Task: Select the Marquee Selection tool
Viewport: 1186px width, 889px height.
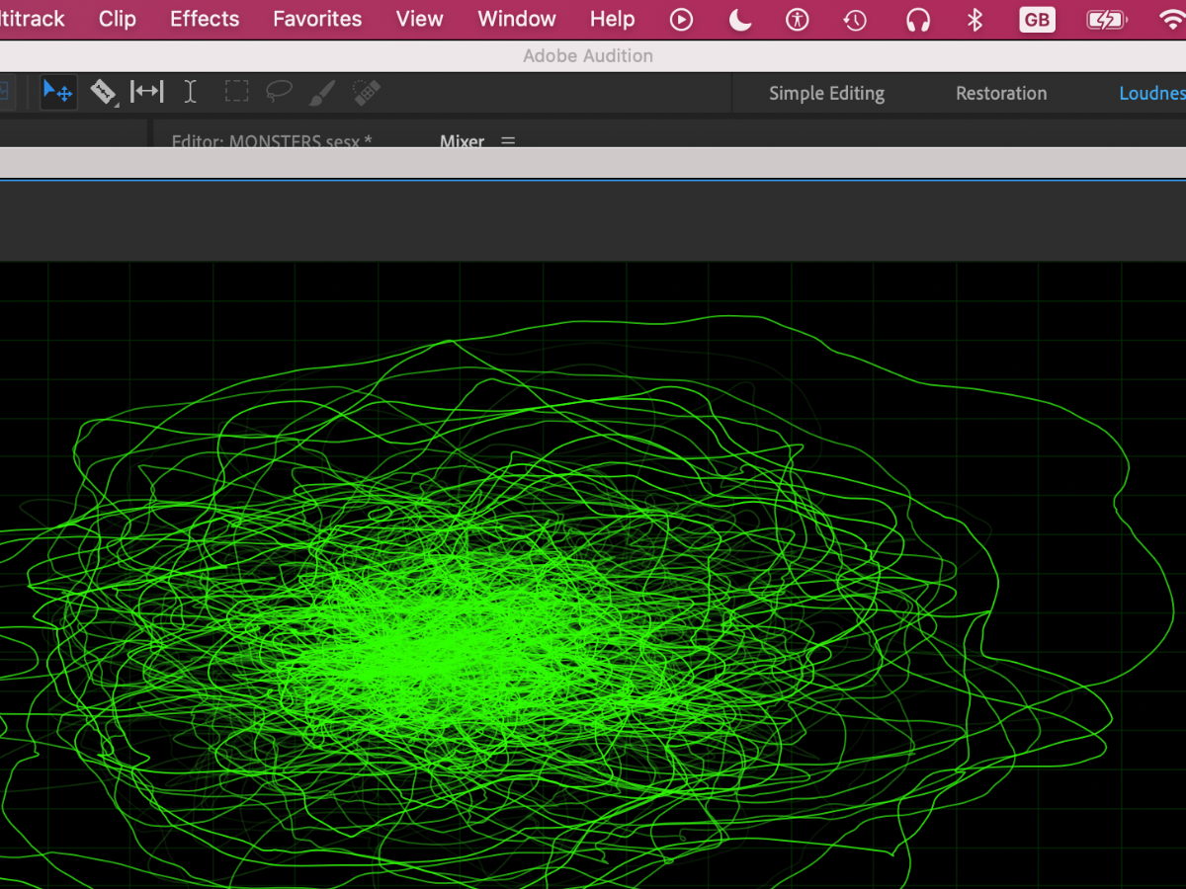Action: coord(236,93)
